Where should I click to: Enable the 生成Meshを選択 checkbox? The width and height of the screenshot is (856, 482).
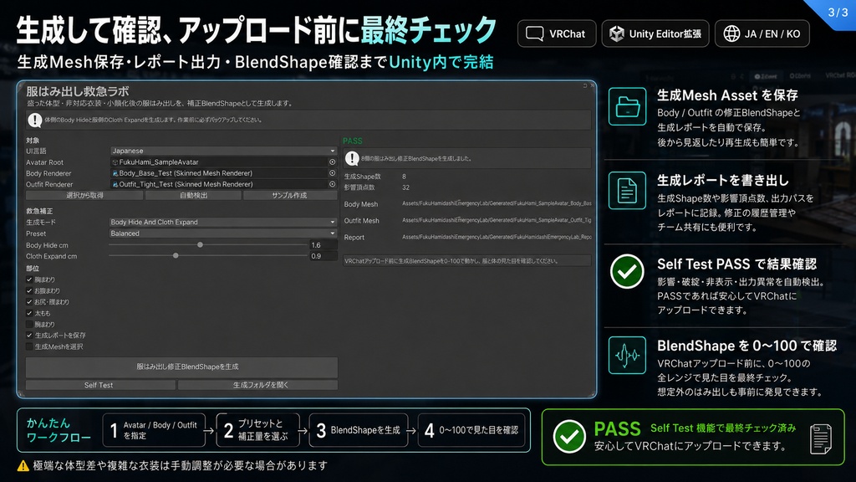tap(29, 346)
